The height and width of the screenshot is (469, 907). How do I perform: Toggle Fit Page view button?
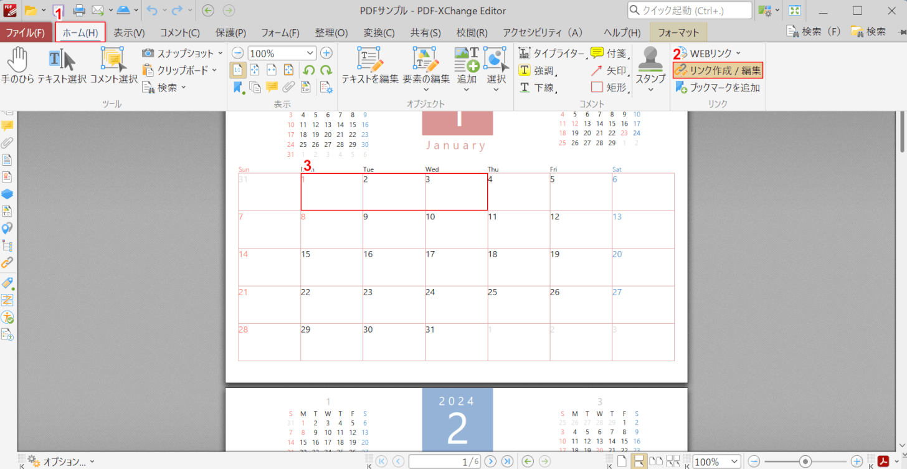(x=255, y=70)
